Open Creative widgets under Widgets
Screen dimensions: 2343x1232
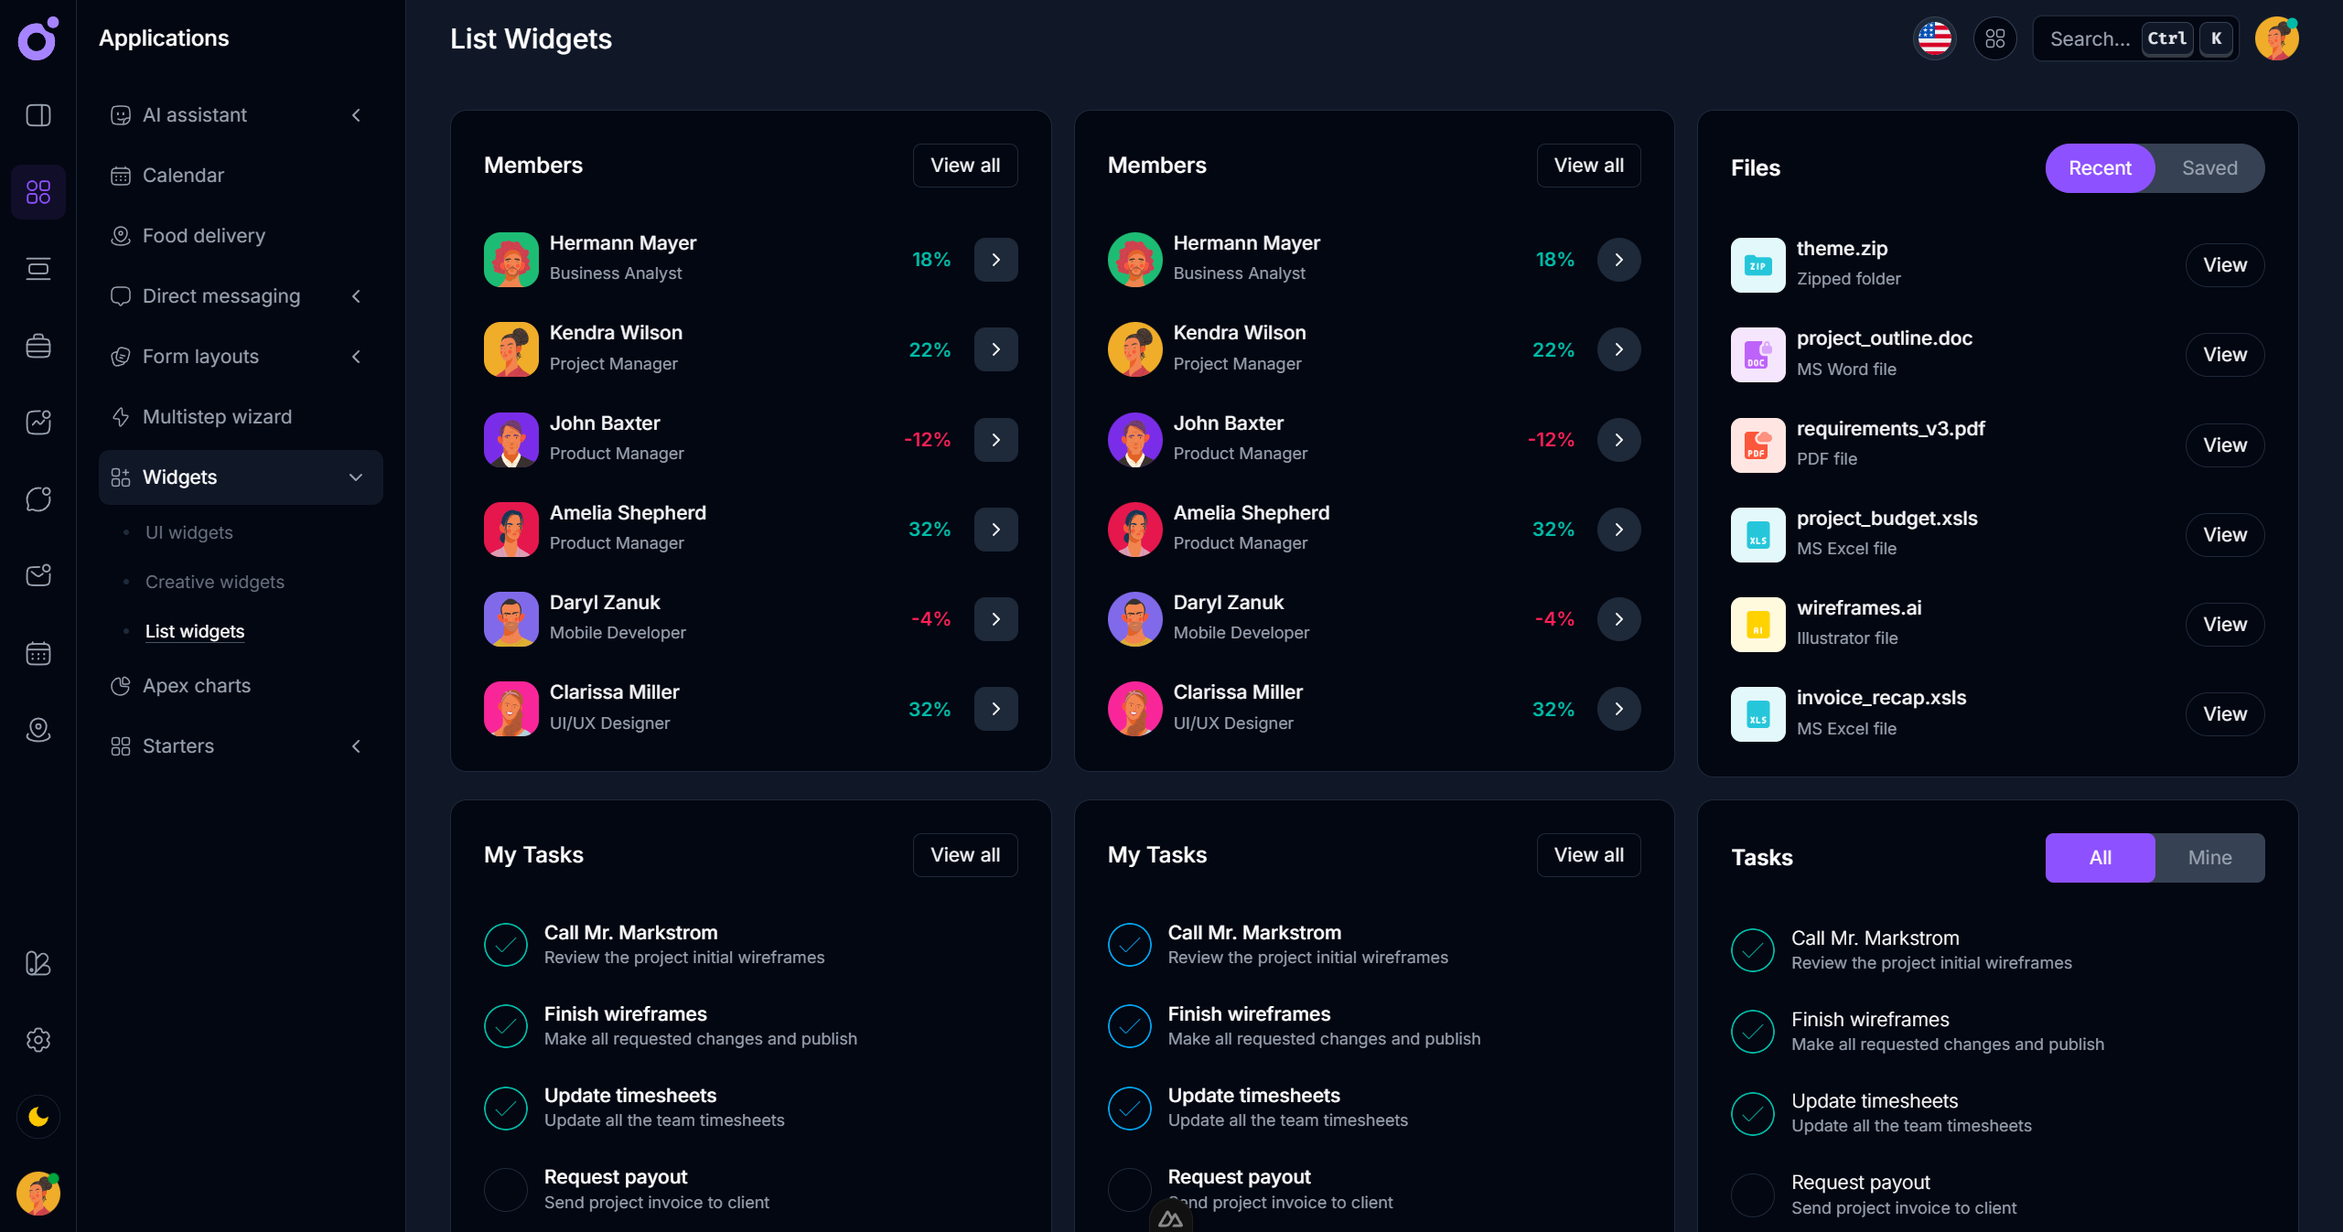coord(213,582)
